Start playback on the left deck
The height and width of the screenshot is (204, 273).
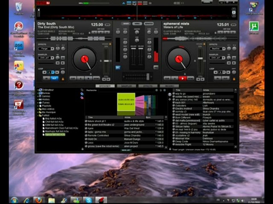point(88,78)
